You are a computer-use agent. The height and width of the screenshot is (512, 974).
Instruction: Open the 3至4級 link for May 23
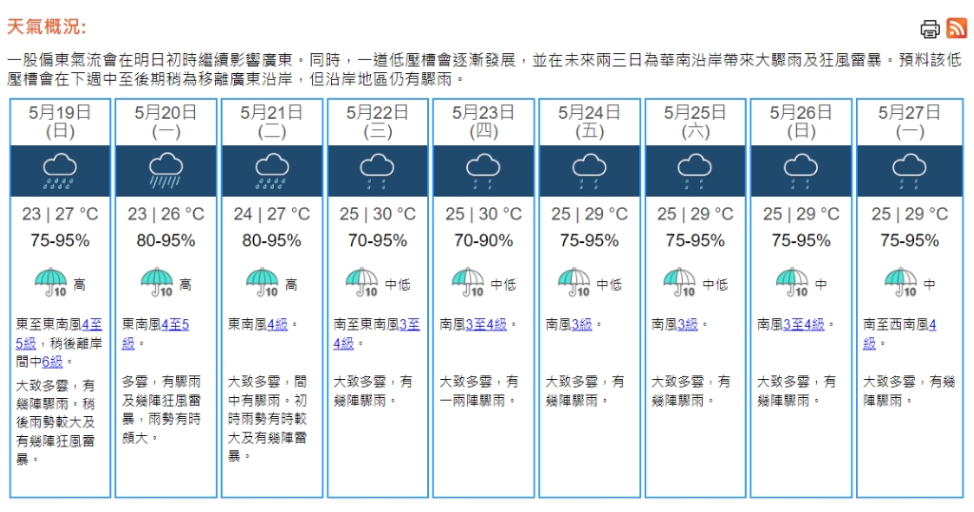486,325
